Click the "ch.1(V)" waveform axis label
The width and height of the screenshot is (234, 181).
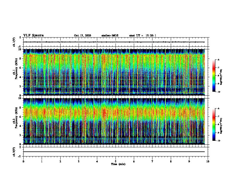click(x=14, y=42)
